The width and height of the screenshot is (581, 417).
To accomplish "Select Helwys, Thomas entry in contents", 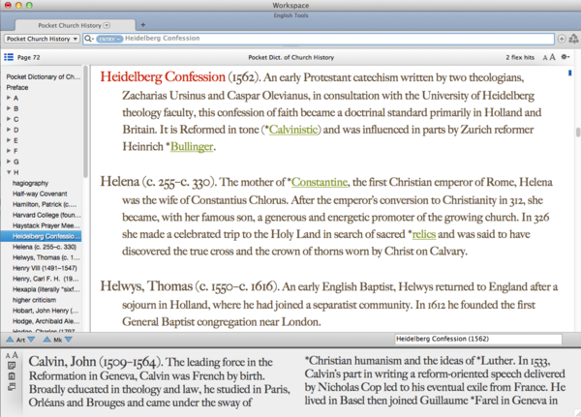I will click(46, 257).
